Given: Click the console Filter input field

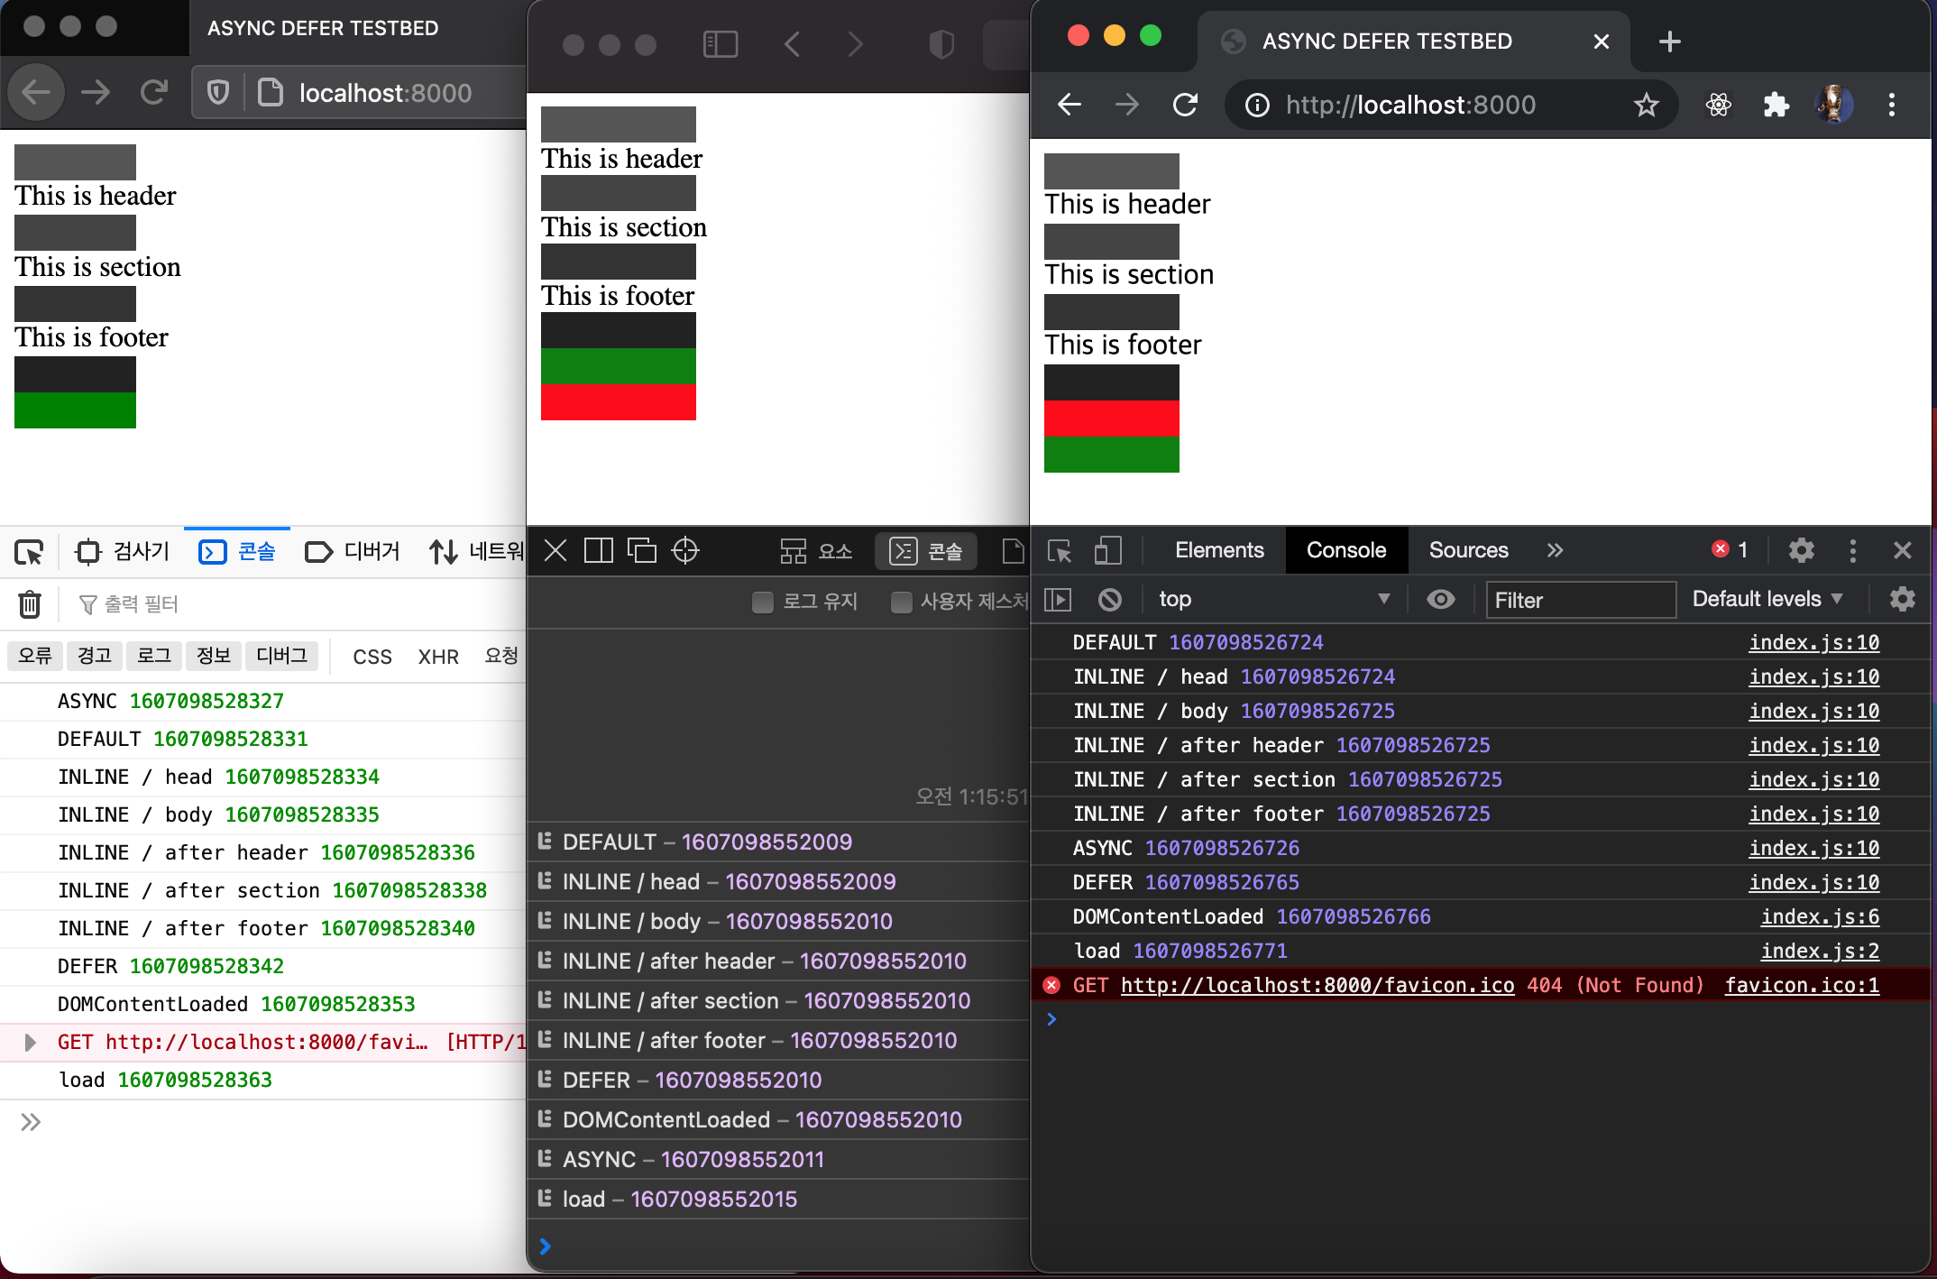Looking at the screenshot, I should point(1580,600).
